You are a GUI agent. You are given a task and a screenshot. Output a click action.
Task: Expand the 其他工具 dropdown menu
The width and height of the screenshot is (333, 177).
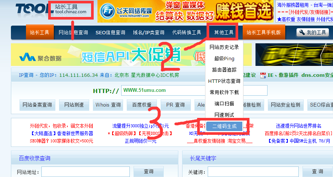click(x=224, y=32)
